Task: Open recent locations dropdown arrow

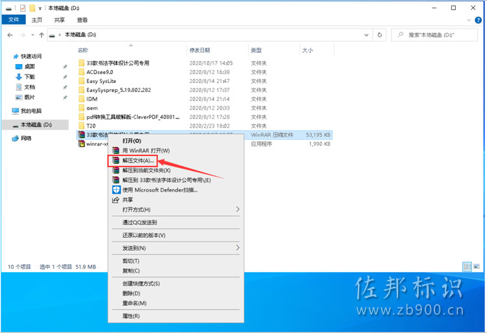Action: [x=32, y=35]
